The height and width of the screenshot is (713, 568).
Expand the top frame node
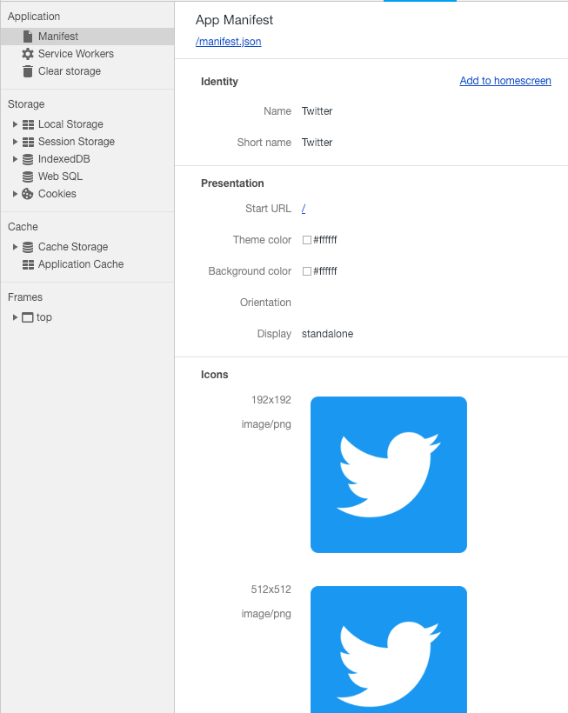pyautogui.click(x=15, y=317)
